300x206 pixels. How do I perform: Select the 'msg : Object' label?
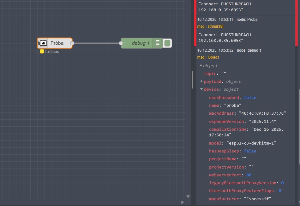tap(208, 57)
